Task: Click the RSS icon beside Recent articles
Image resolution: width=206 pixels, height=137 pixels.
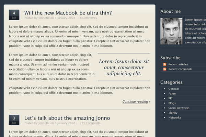Action: 164,64
